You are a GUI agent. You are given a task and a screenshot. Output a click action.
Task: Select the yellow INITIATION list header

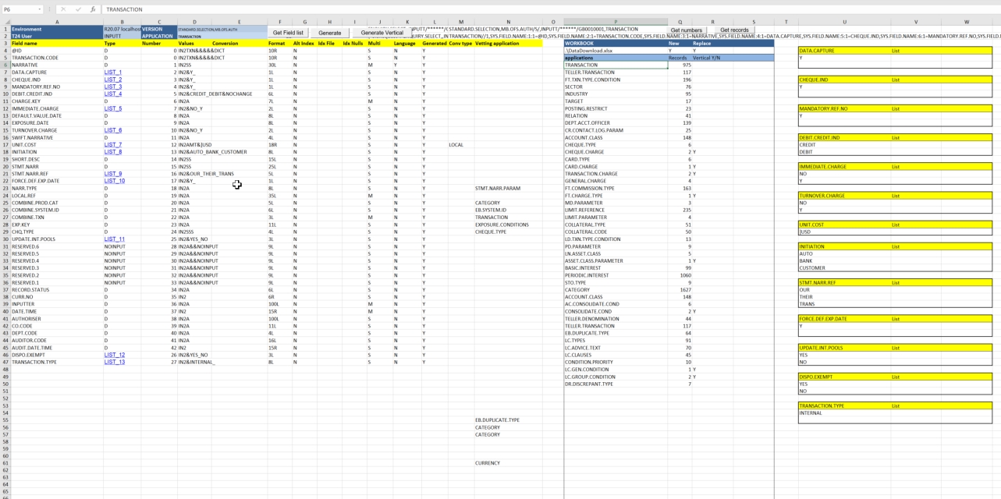pos(844,246)
